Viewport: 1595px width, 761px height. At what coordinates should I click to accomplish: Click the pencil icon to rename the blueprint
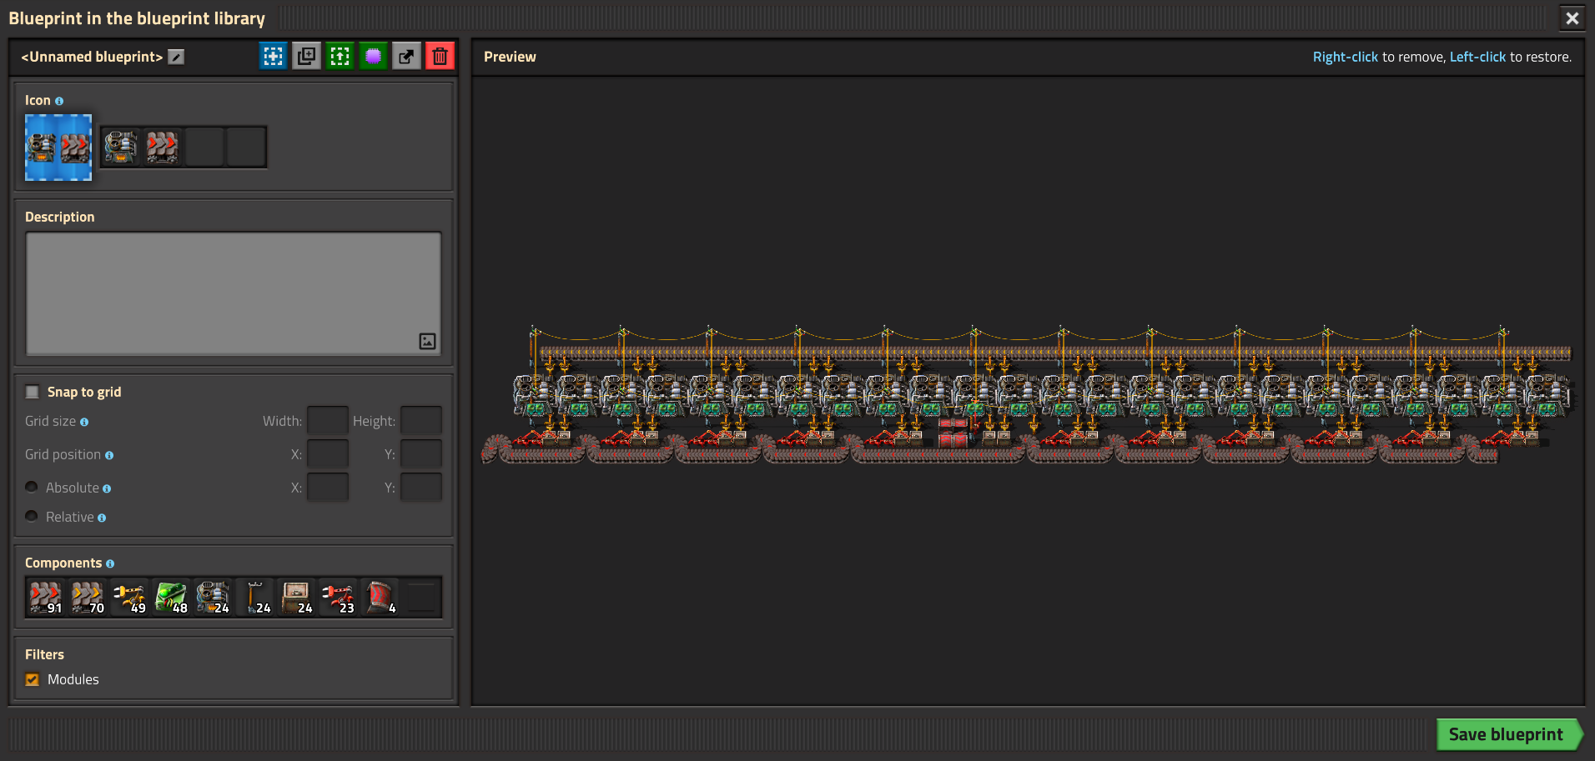[176, 57]
